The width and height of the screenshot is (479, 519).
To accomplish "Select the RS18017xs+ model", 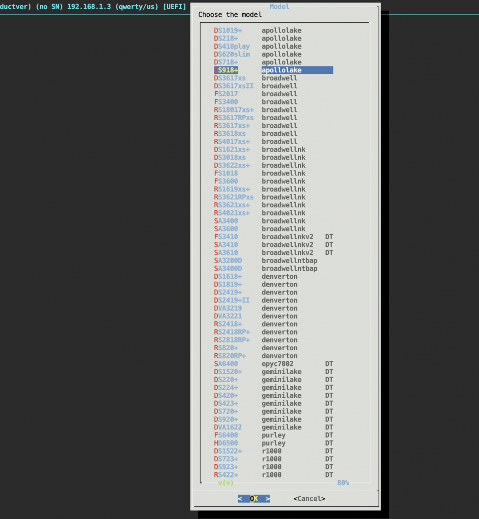I will (x=234, y=110).
